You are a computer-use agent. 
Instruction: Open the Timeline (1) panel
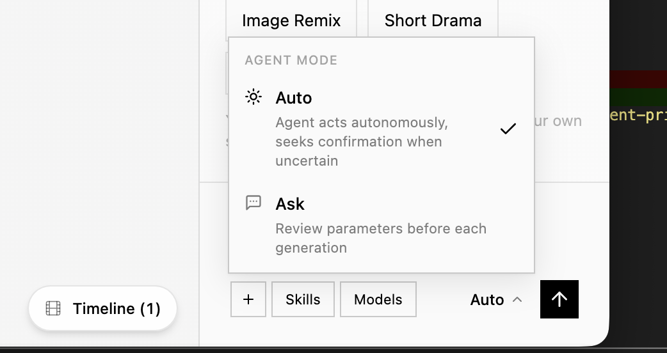[103, 308]
